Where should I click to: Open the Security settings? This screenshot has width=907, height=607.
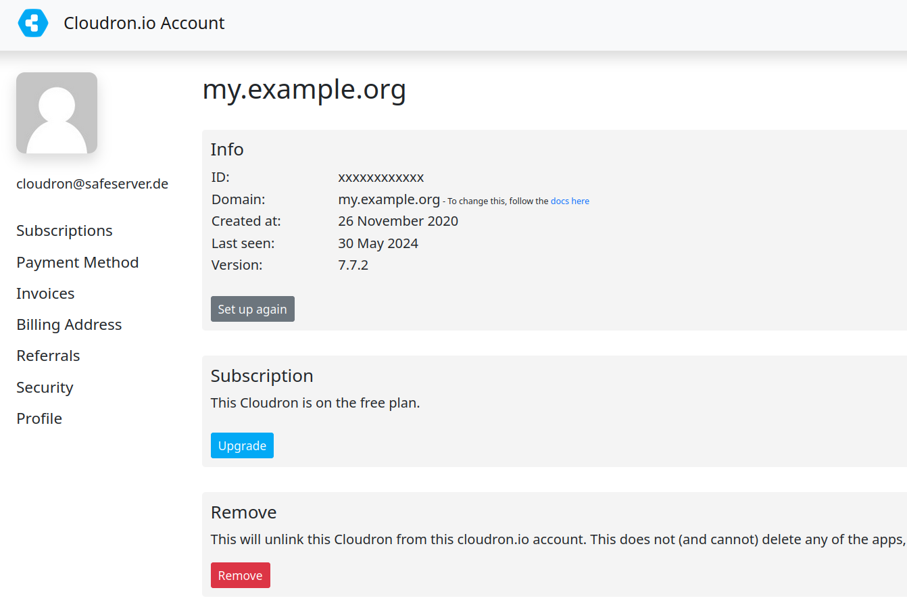[45, 387]
